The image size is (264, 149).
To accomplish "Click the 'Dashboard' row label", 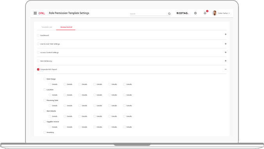I will click(45, 35).
